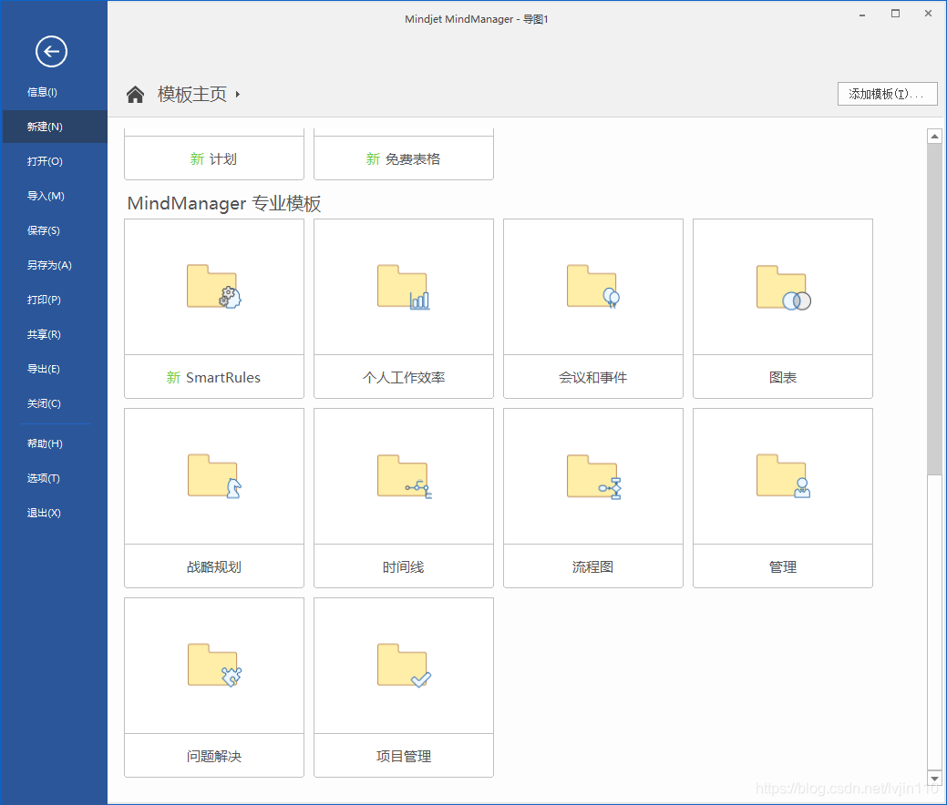947x805 pixels.
Task: Maximize the MindManager window
Action: point(896,14)
